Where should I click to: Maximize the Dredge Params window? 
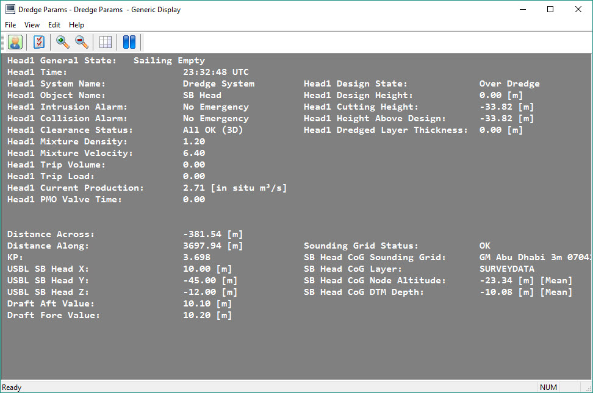(x=550, y=9)
